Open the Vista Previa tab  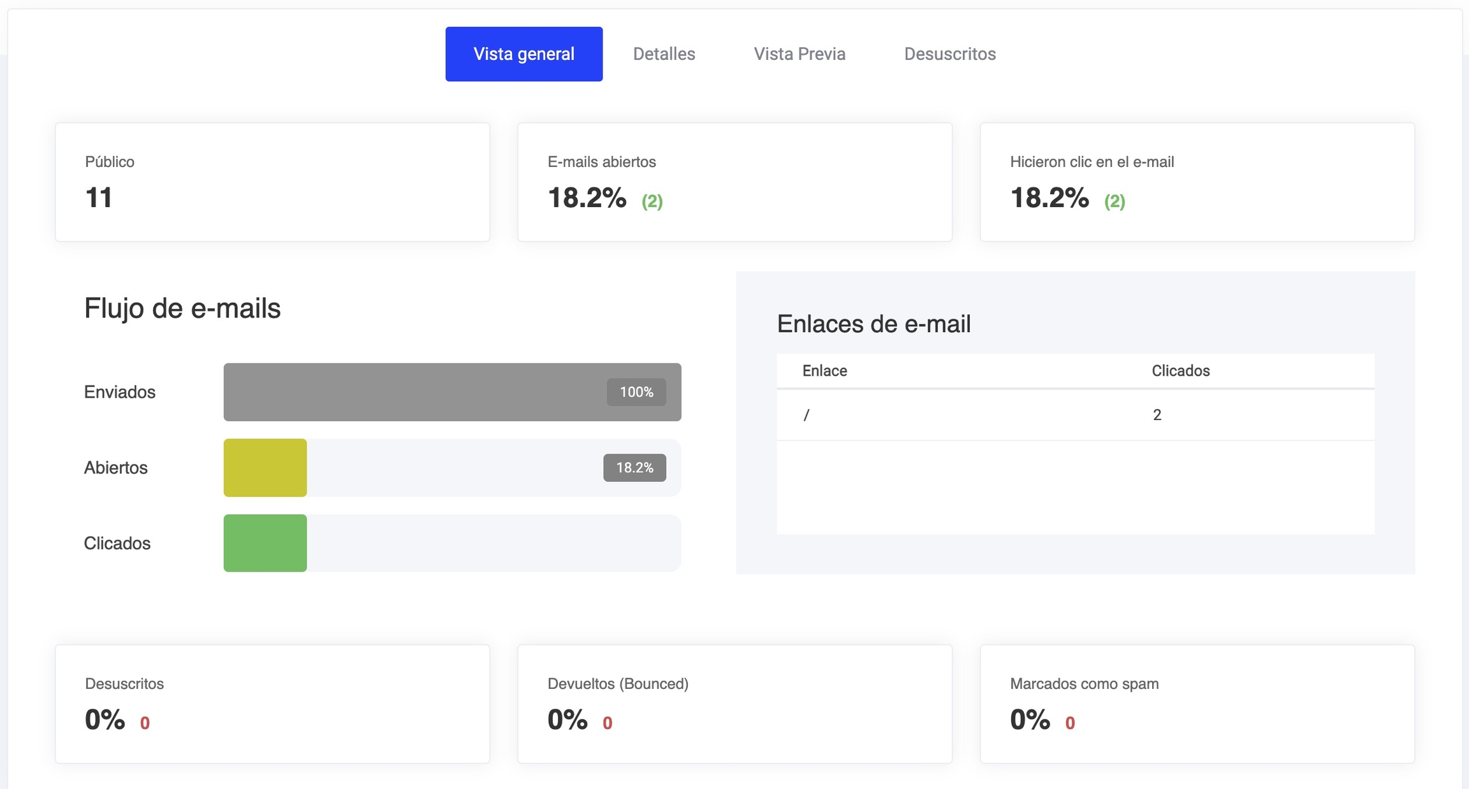pyautogui.click(x=800, y=54)
